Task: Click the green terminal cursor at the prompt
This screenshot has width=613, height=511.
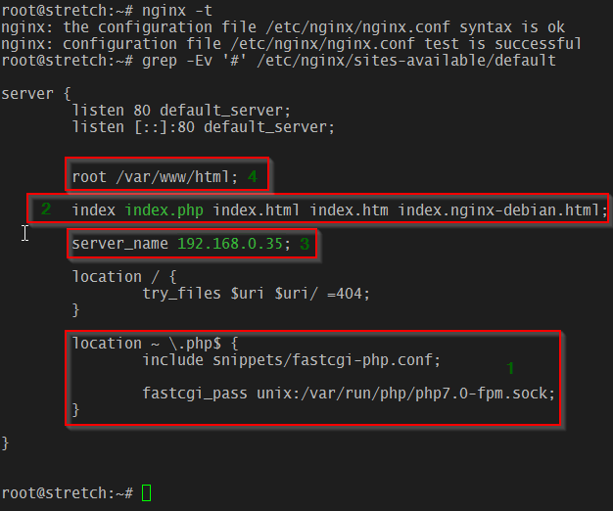Action: [x=147, y=492]
